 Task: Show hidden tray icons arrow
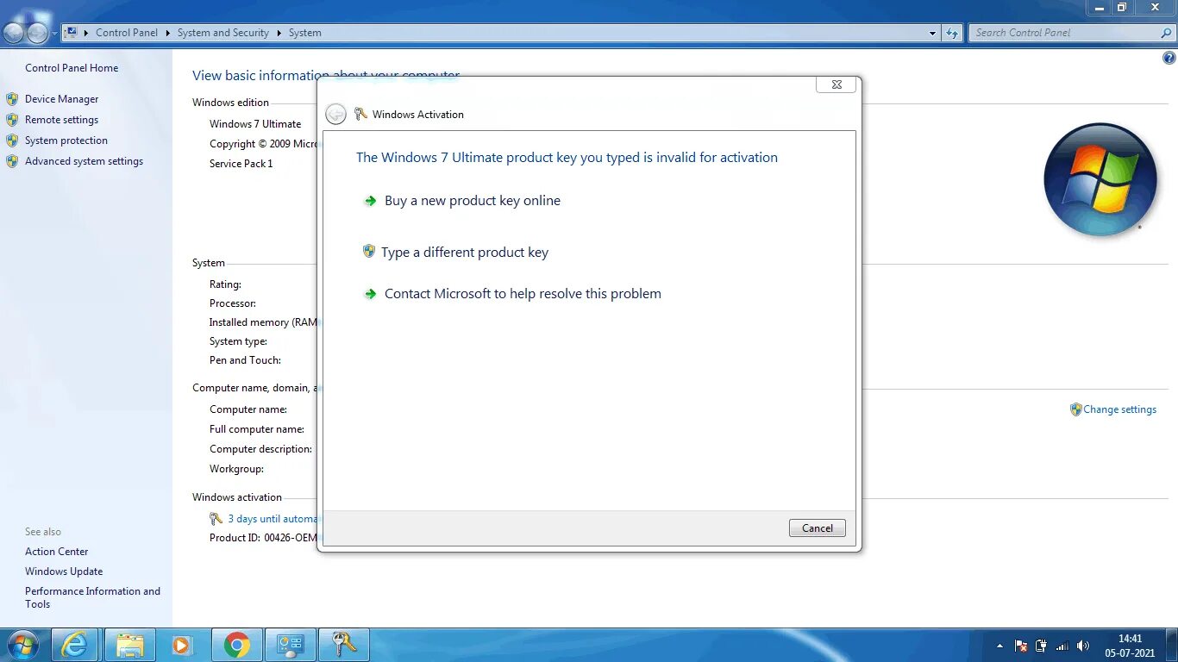point(999,646)
